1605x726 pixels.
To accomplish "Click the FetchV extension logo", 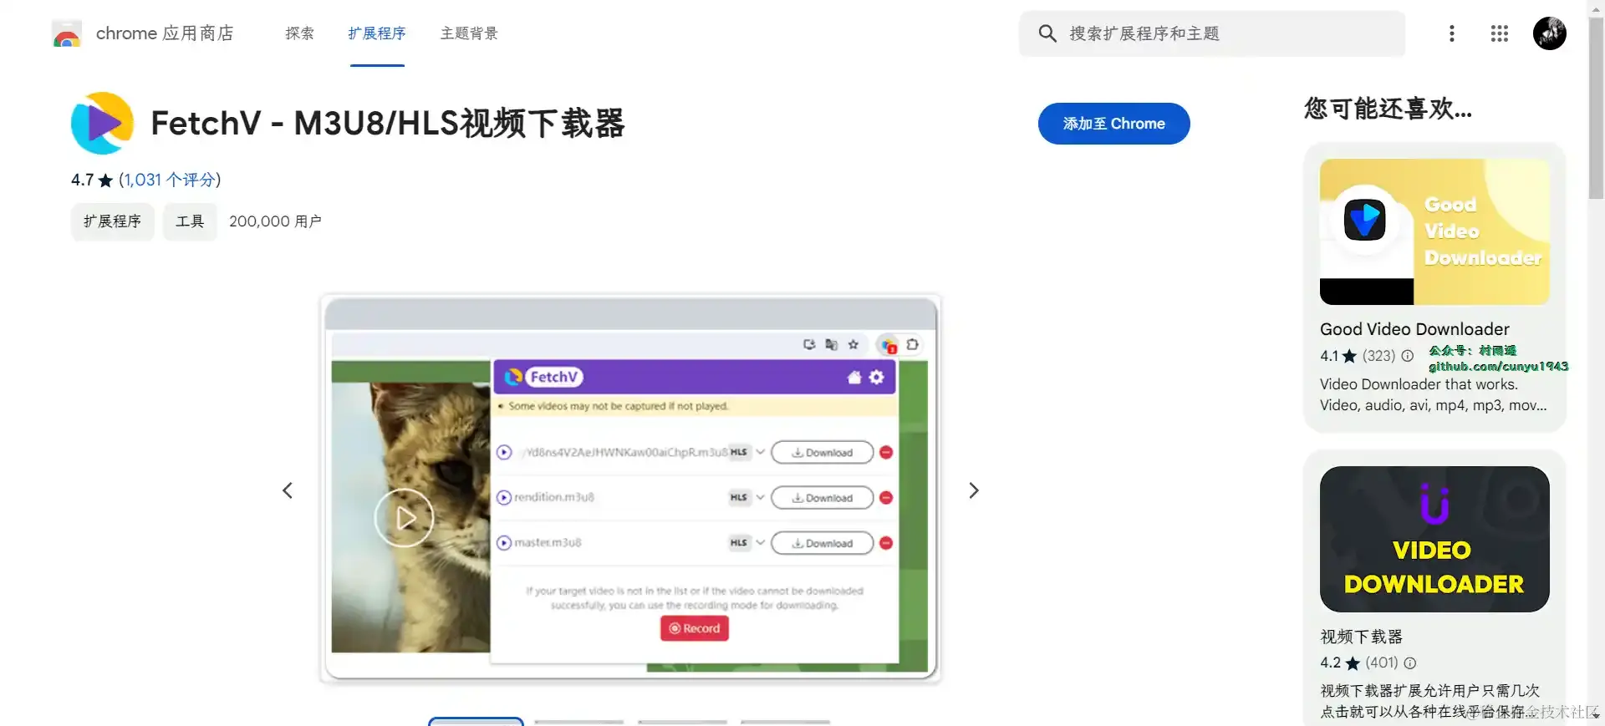I will (x=102, y=124).
